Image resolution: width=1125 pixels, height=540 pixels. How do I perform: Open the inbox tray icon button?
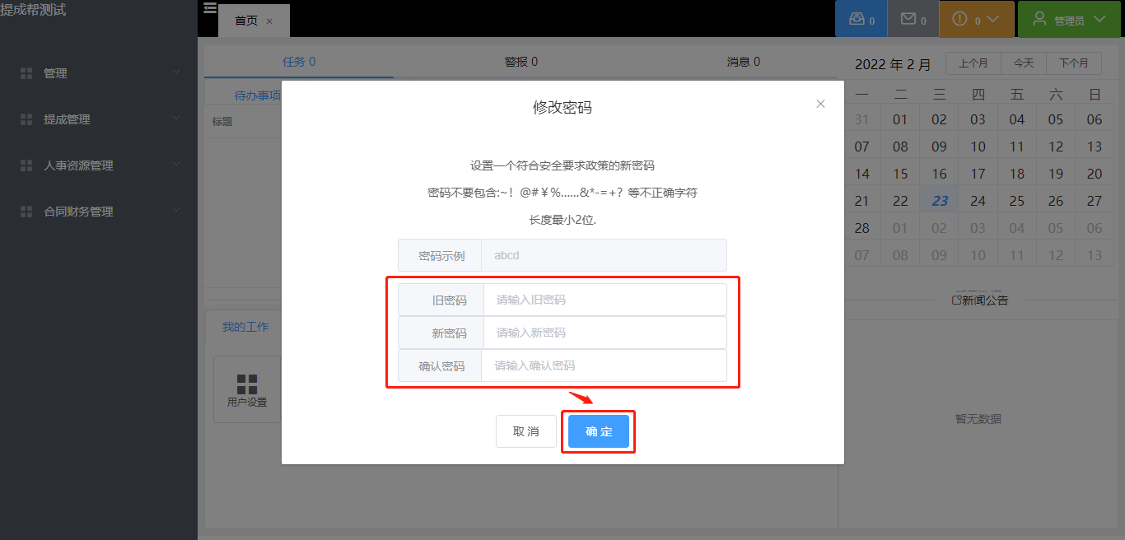(x=861, y=19)
